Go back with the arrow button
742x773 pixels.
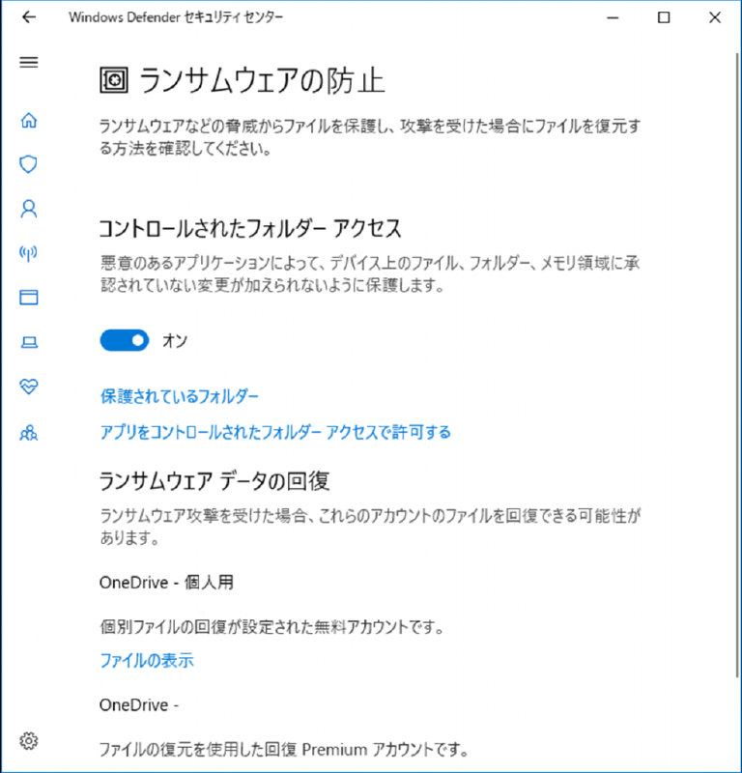click(29, 17)
